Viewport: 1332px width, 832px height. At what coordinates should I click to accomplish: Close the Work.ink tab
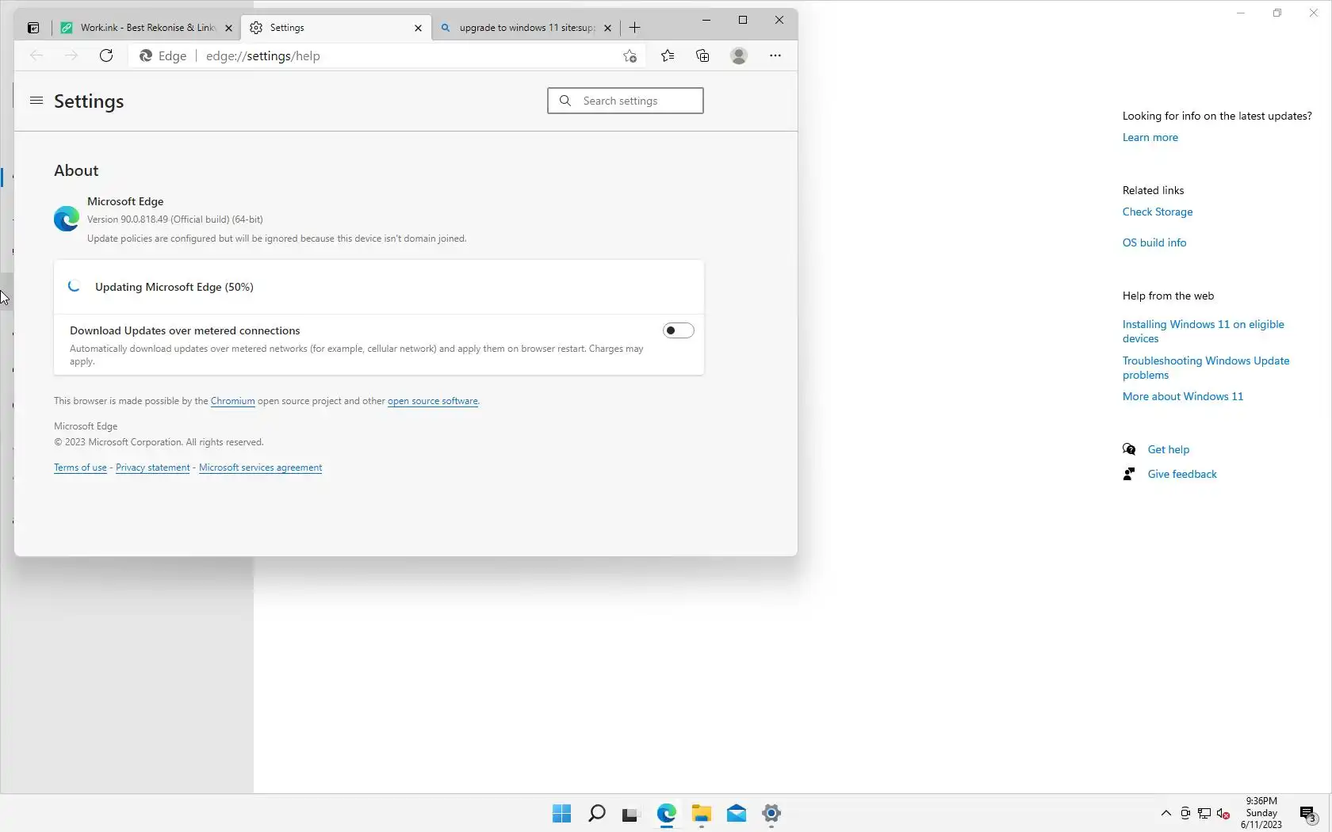pos(228,28)
